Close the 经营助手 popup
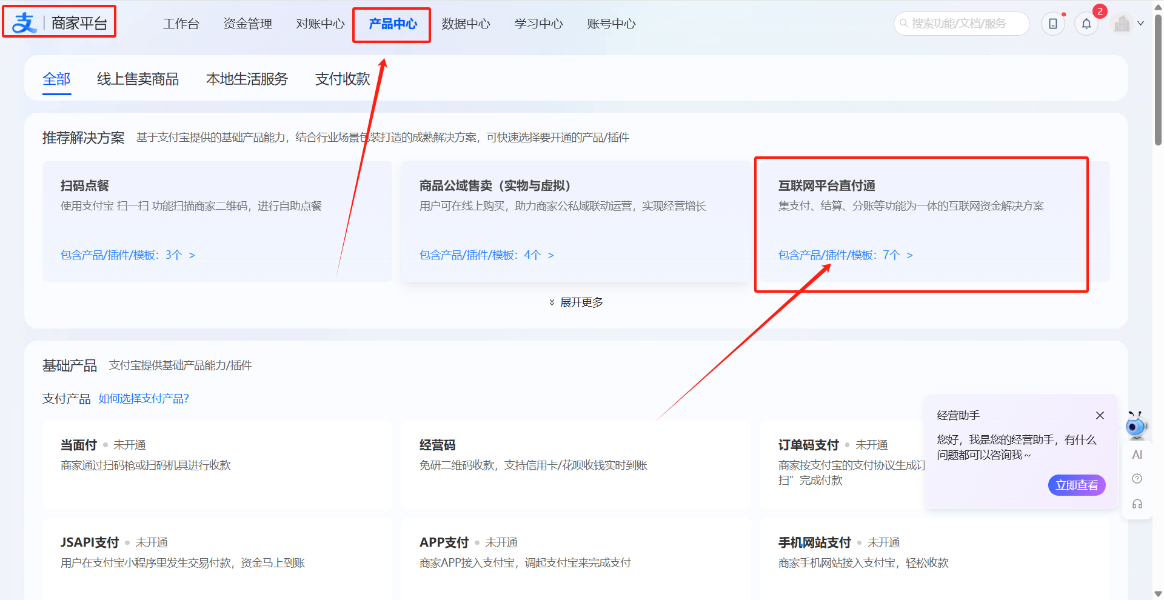 tap(1100, 415)
